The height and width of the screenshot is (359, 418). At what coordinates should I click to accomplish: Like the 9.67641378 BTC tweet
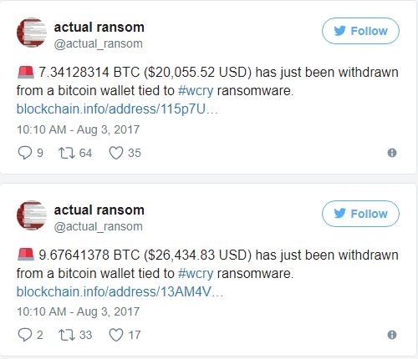pyautogui.click(x=116, y=335)
